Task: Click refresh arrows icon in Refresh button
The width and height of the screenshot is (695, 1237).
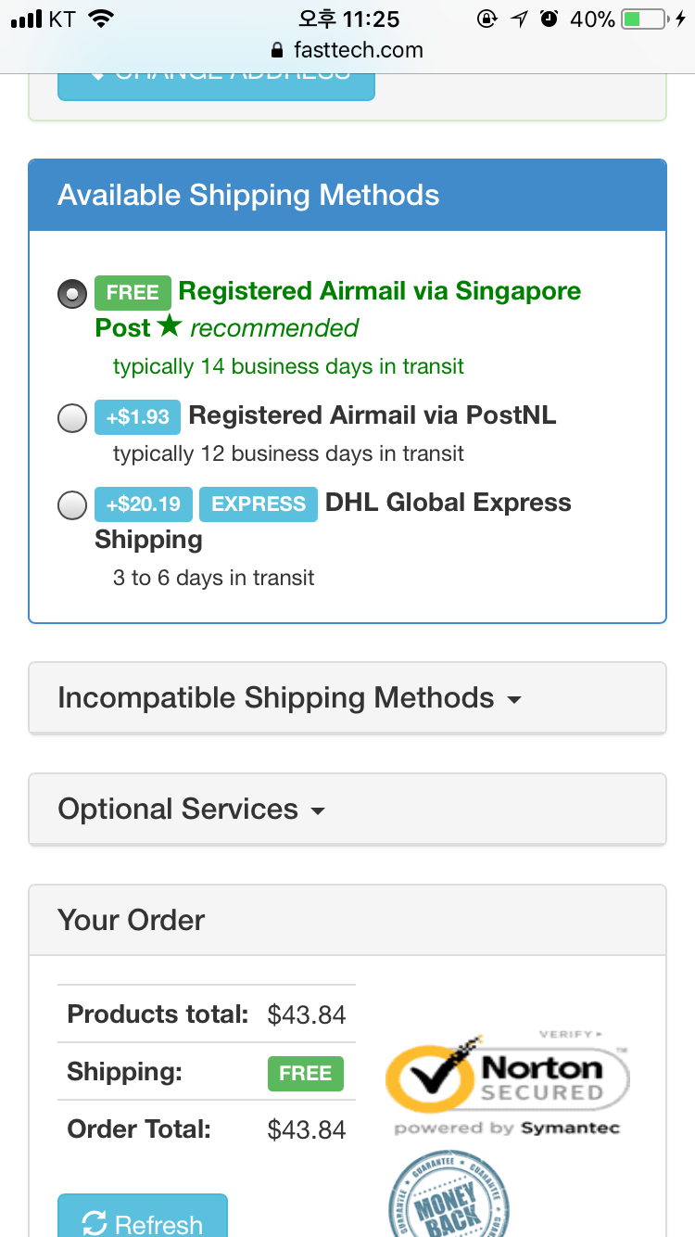Action: (x=95, y=1224)
